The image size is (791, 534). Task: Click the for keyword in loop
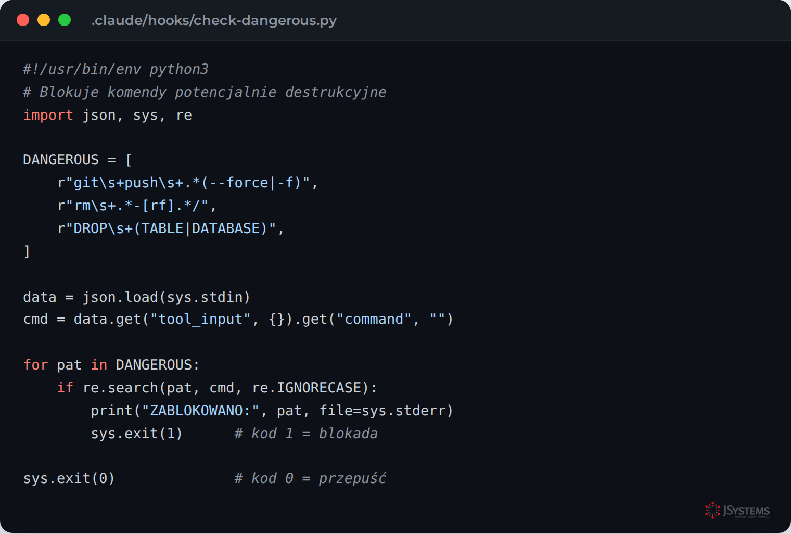tap(35, 365)
